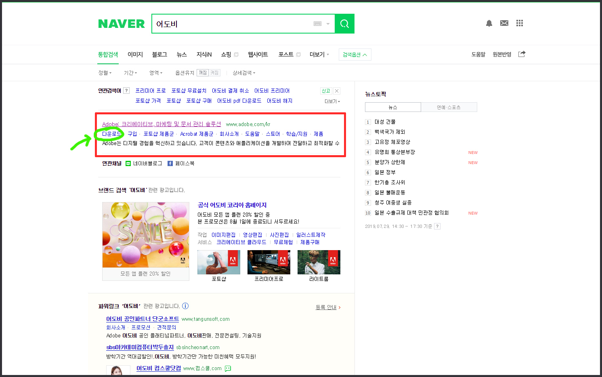Open the apps grid icon

tap(520, 23)
